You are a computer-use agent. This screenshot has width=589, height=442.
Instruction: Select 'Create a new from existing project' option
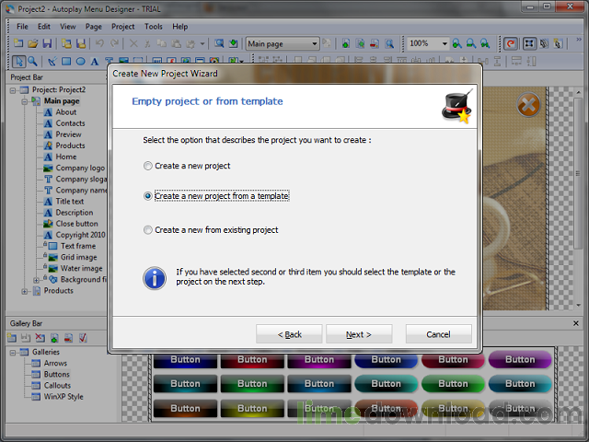[148, 230]
